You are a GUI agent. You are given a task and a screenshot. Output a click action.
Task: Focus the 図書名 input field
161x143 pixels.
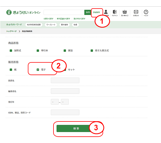pyautogui.click(x=65, y=80)
